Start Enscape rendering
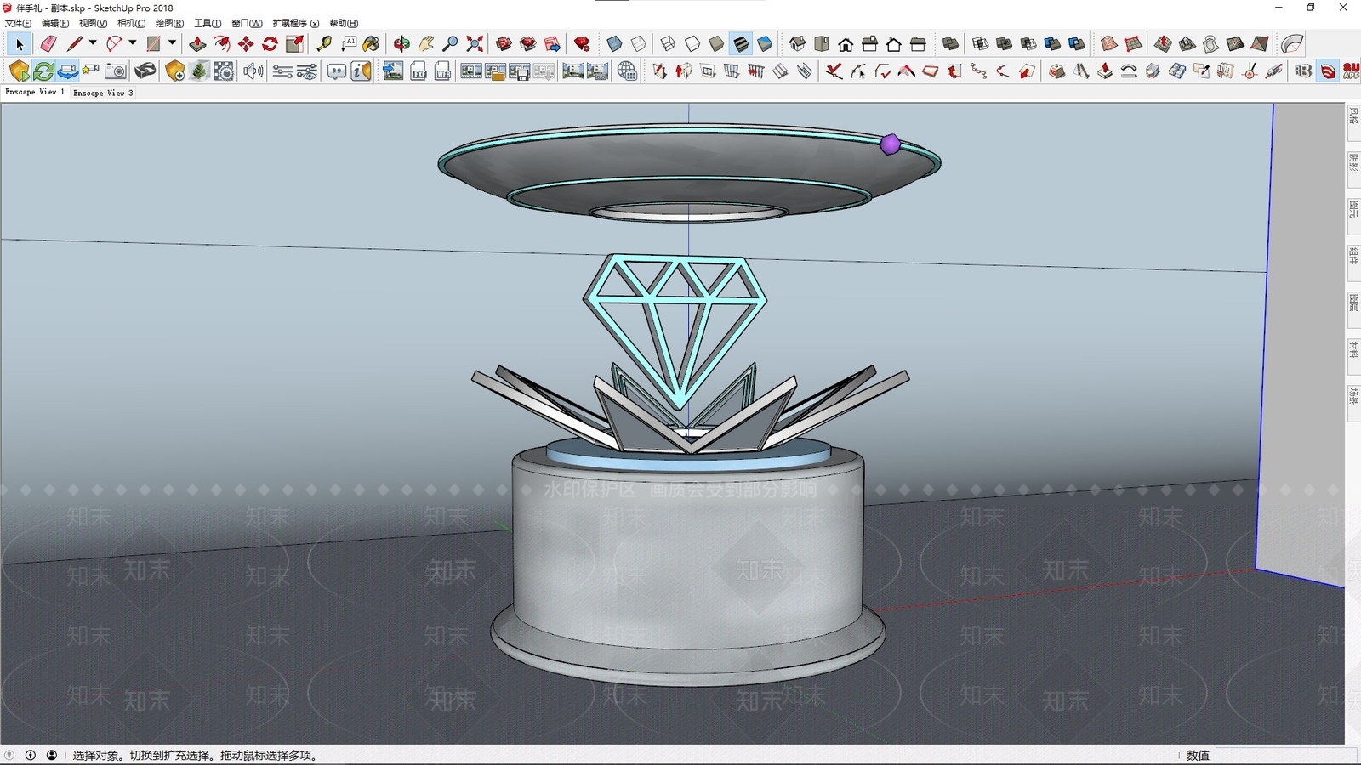 tap(20, 71)
